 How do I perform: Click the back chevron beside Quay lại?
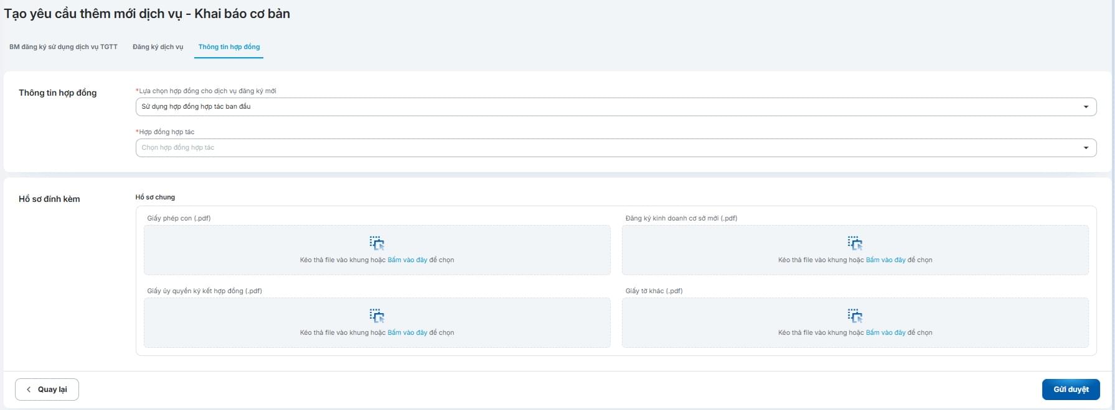click(29, 389)
